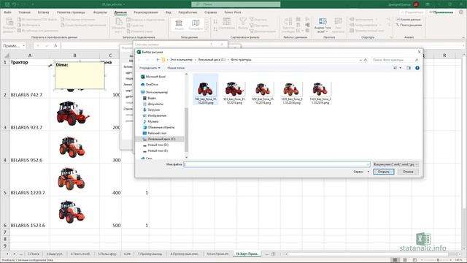Select Microsoft Excel in the navigation pane

point(153,77)
